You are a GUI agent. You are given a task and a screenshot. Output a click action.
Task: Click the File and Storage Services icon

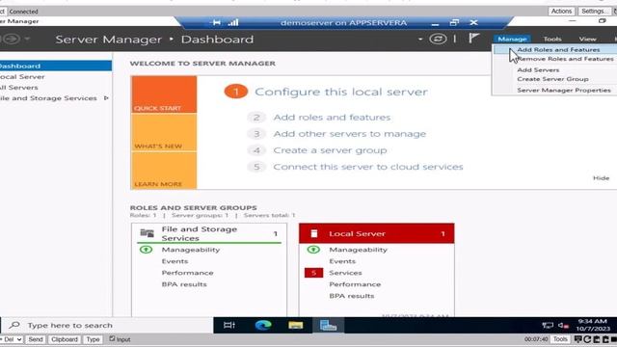coord(148,233)
